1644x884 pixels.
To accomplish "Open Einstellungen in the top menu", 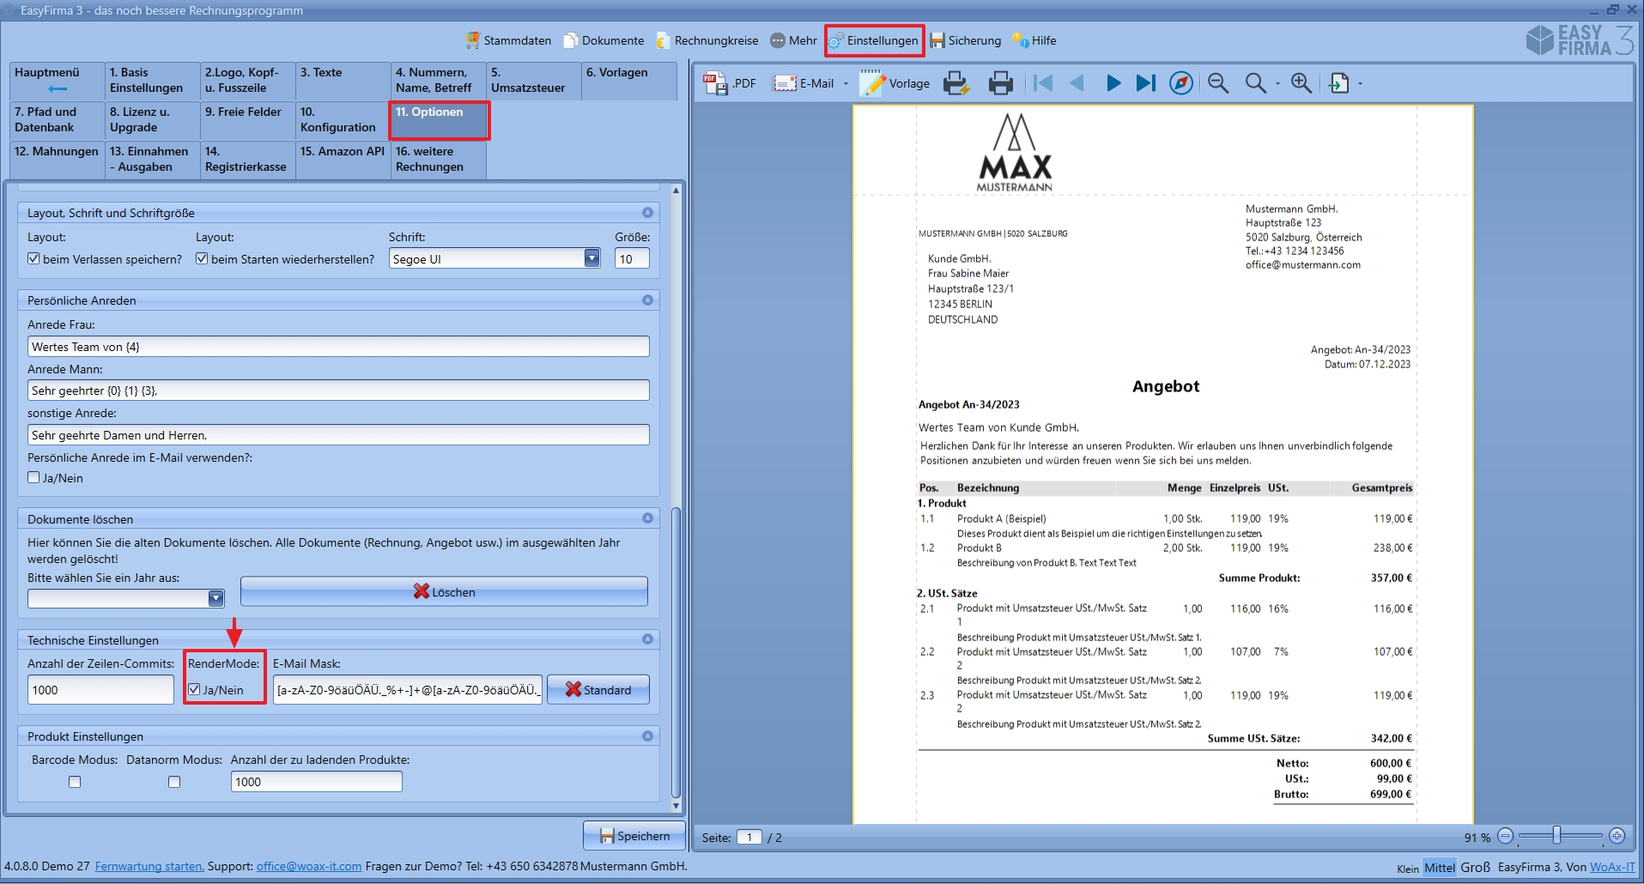I will [874, 40].
